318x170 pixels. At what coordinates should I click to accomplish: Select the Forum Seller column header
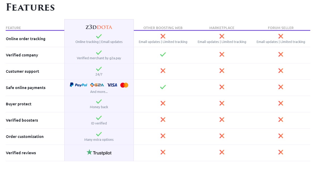(281, 28)
